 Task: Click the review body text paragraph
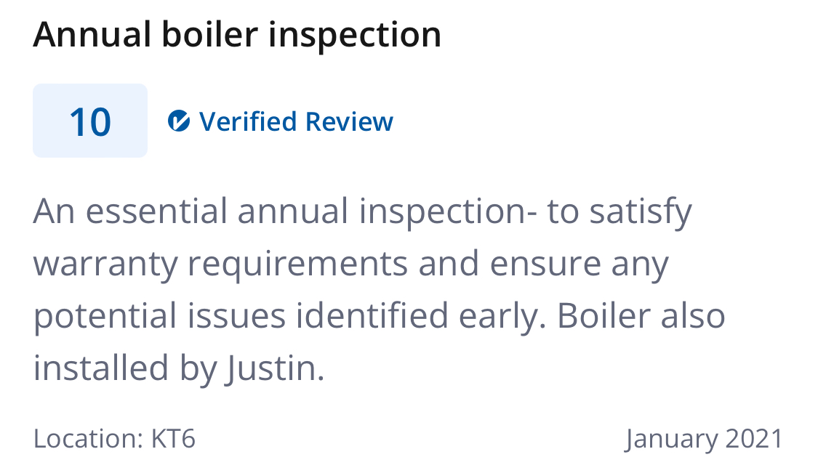click(380, 289)
